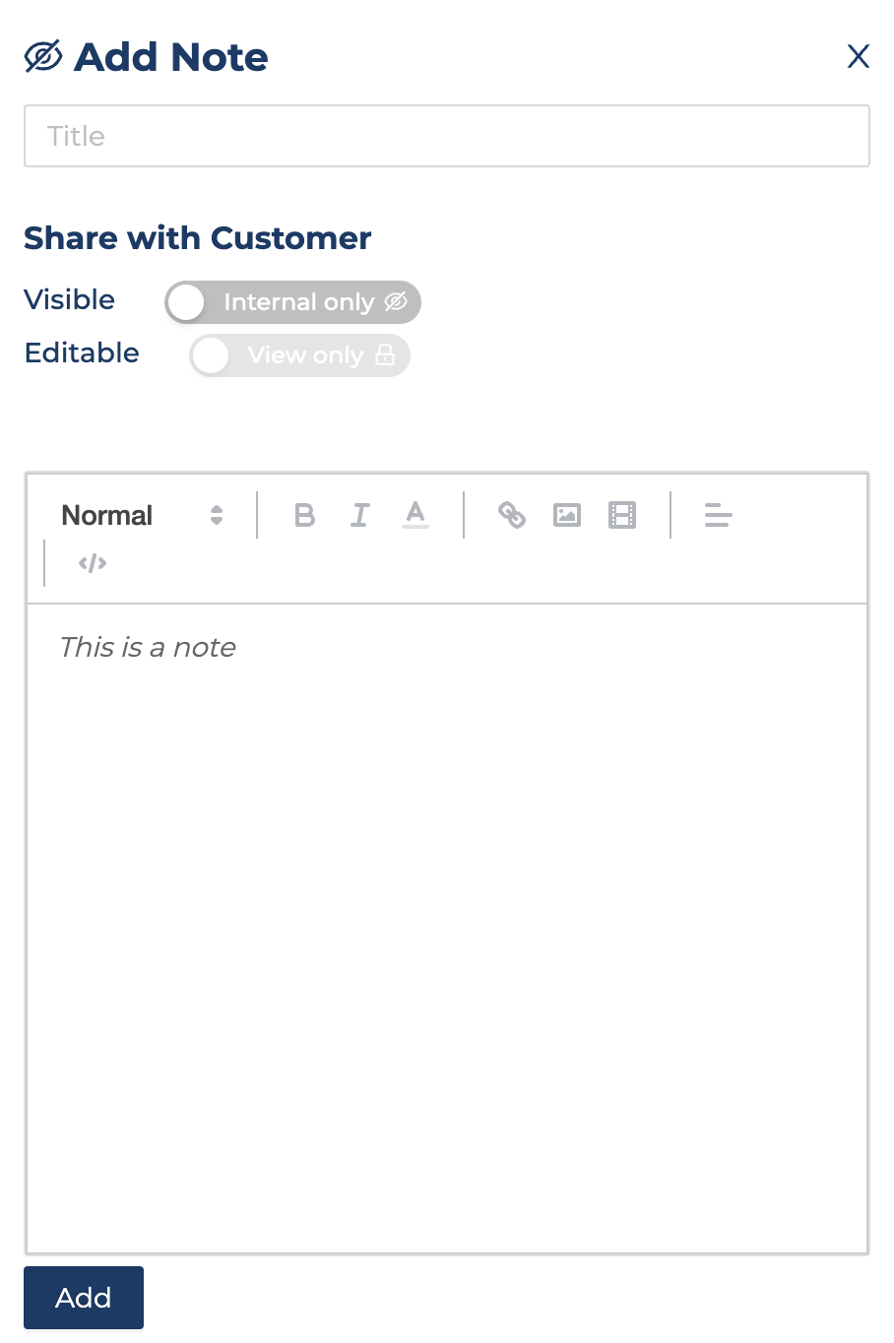Click the insert image icon
This screenshot has height=1343, width=894.
(567, 515)
